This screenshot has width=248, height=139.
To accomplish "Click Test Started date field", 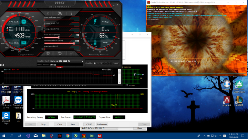I will point(84,117).
